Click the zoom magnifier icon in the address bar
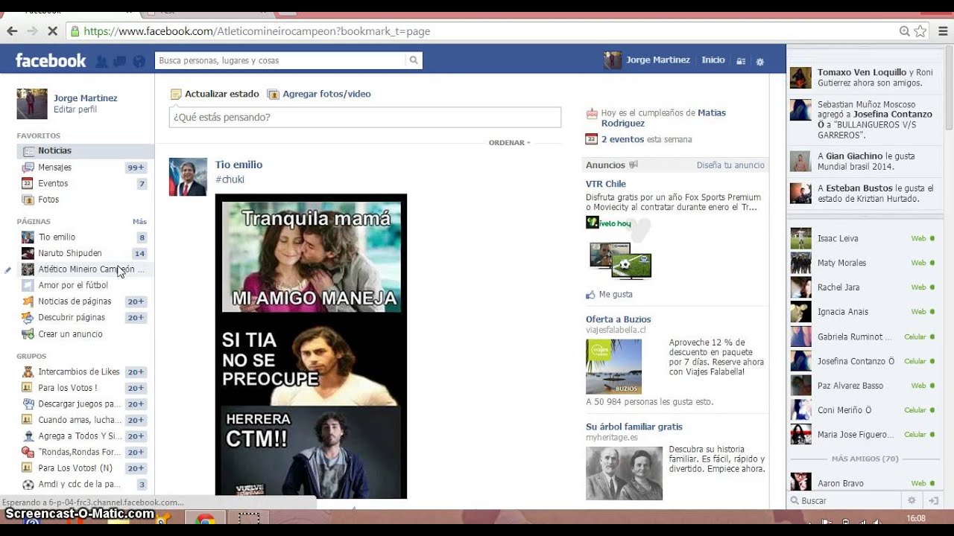The image size is (954, 536). pyautogui.click(x=904, y=31)
